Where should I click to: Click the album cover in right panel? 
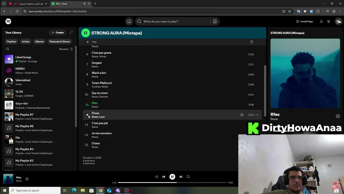(x=305, y=74)
